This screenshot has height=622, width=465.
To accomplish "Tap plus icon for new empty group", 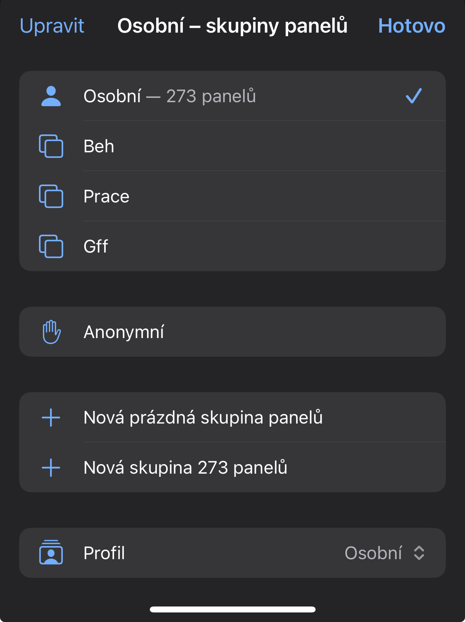I will click(51, 418).
